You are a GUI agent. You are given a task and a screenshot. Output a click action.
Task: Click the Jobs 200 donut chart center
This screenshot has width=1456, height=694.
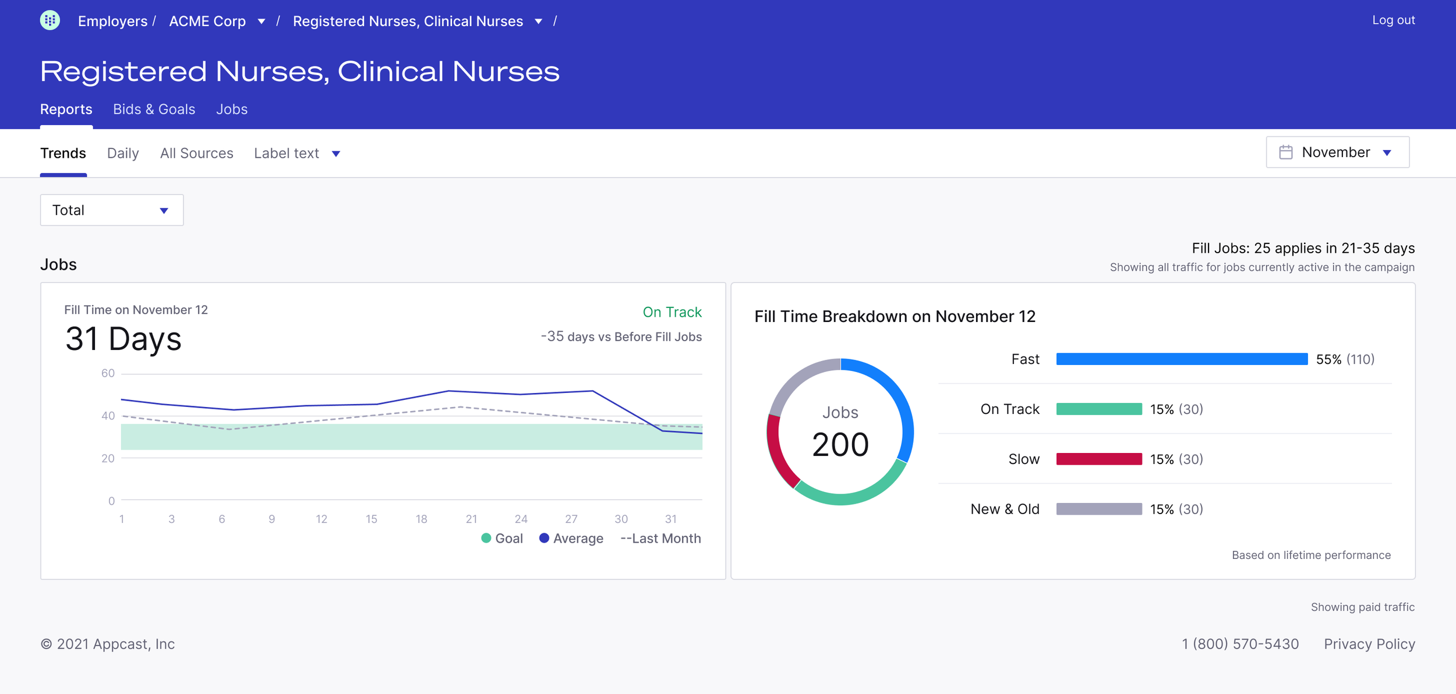(840, 432)
